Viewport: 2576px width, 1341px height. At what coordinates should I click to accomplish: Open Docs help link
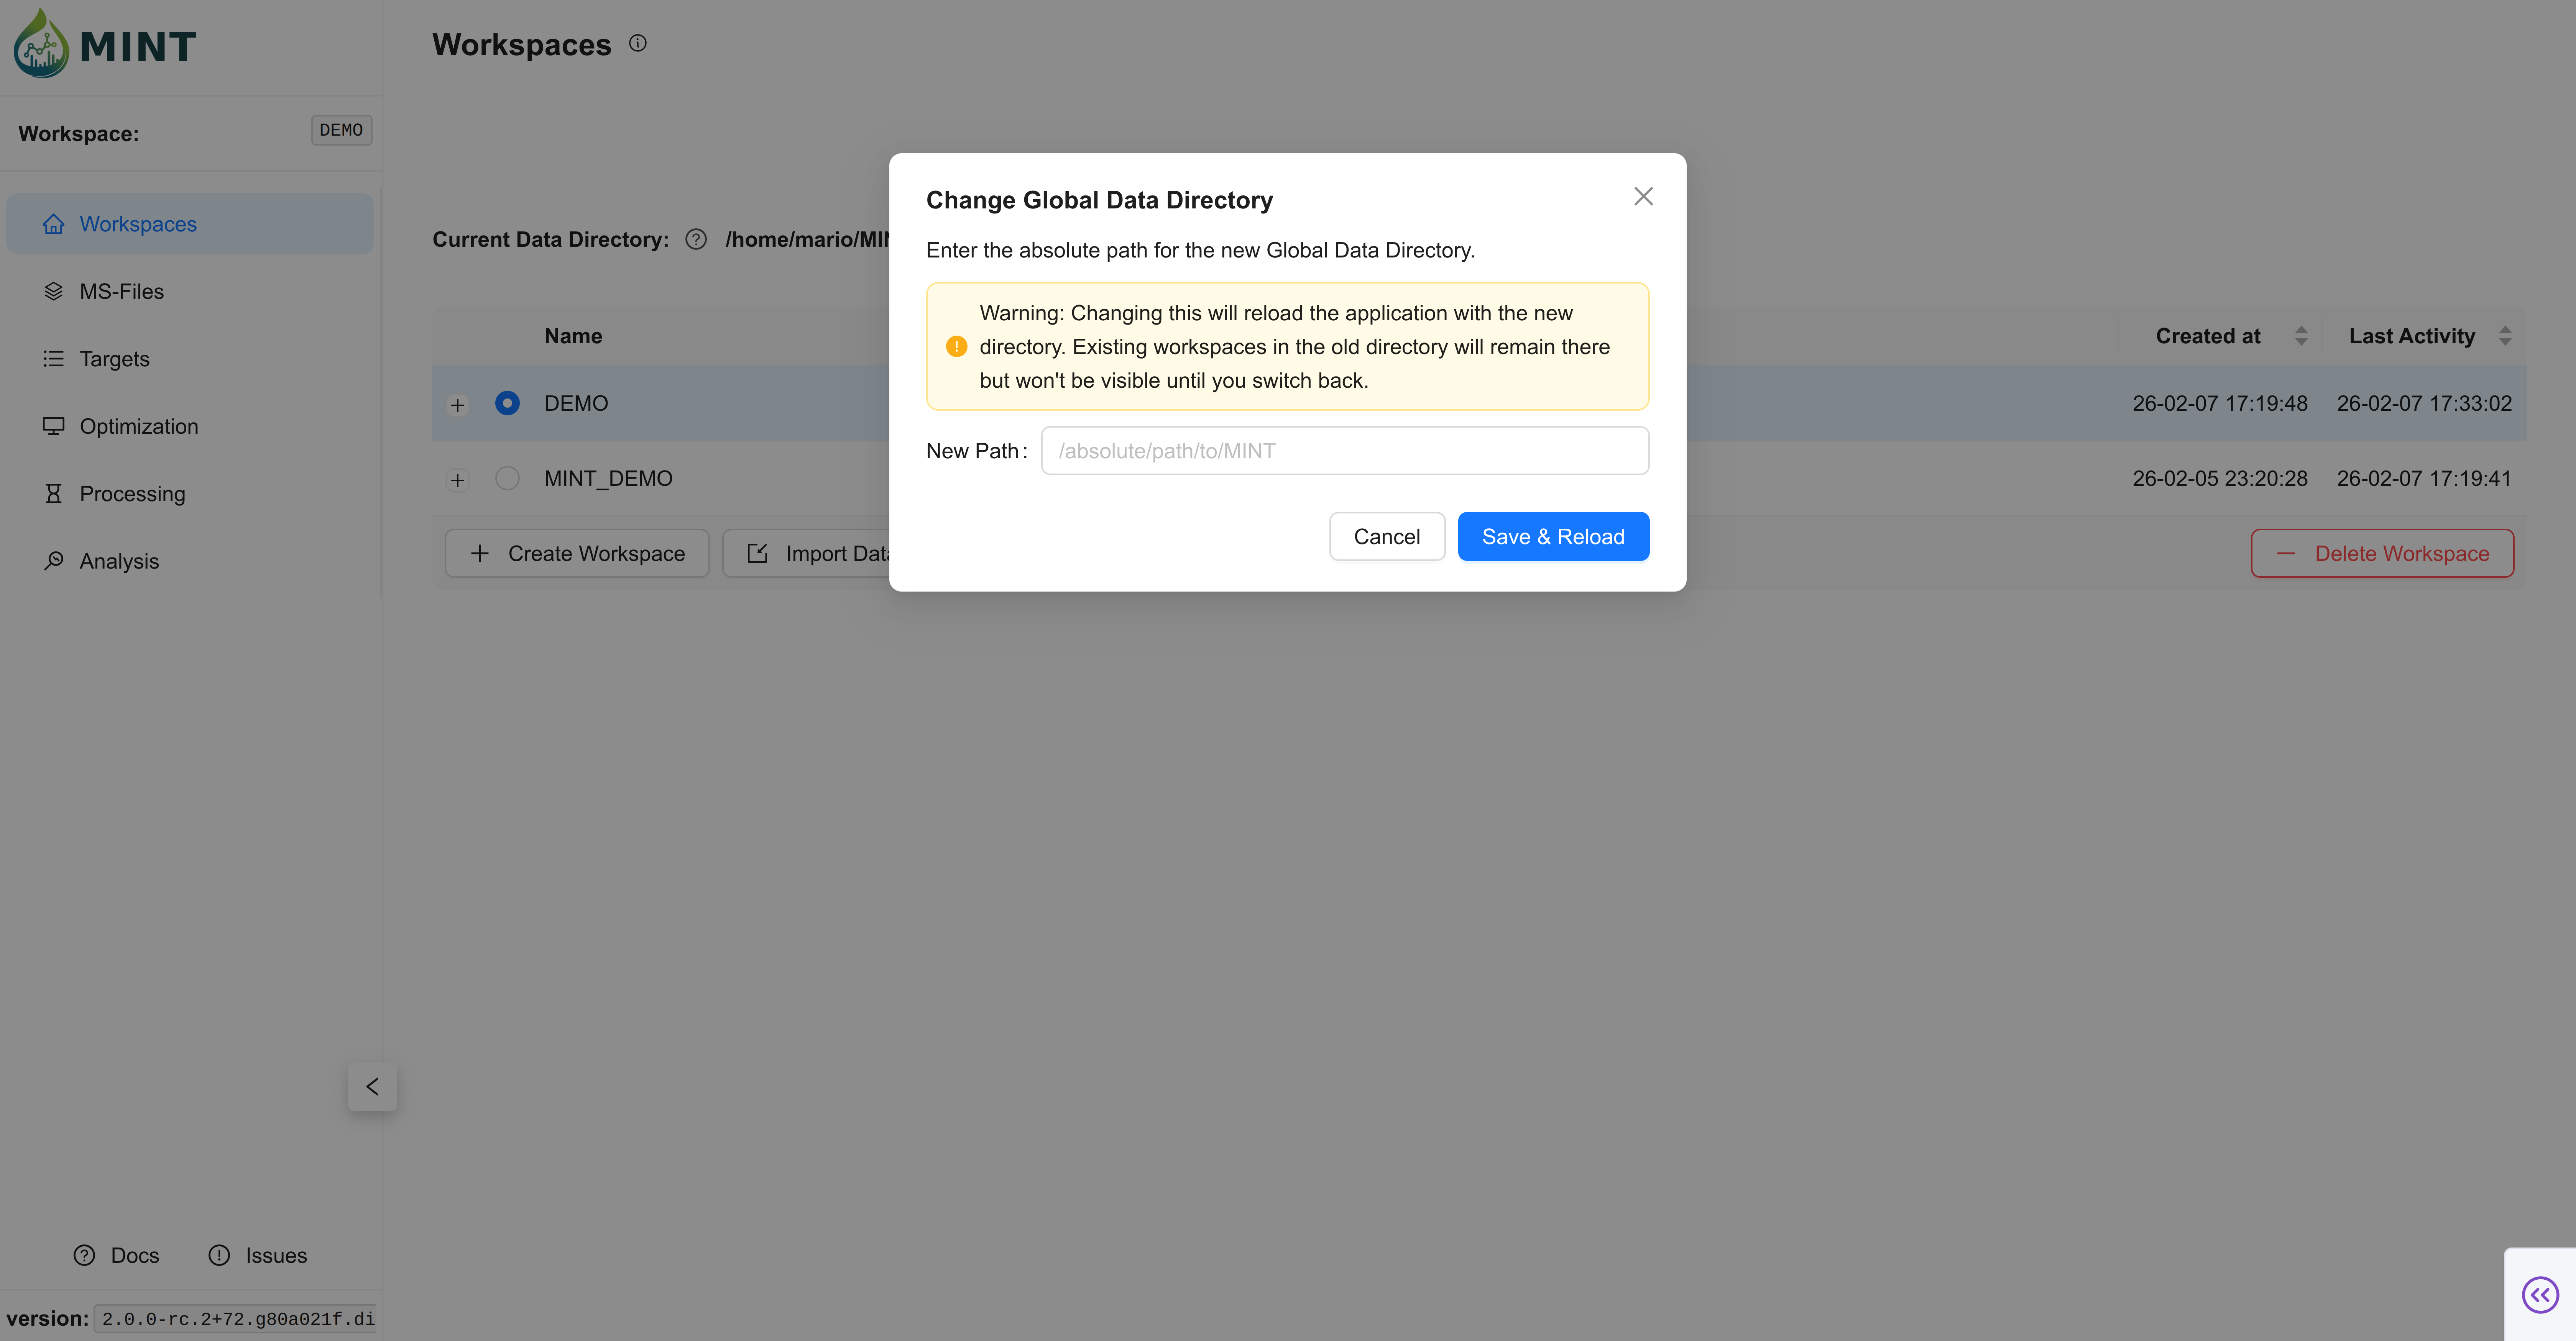116,1255
